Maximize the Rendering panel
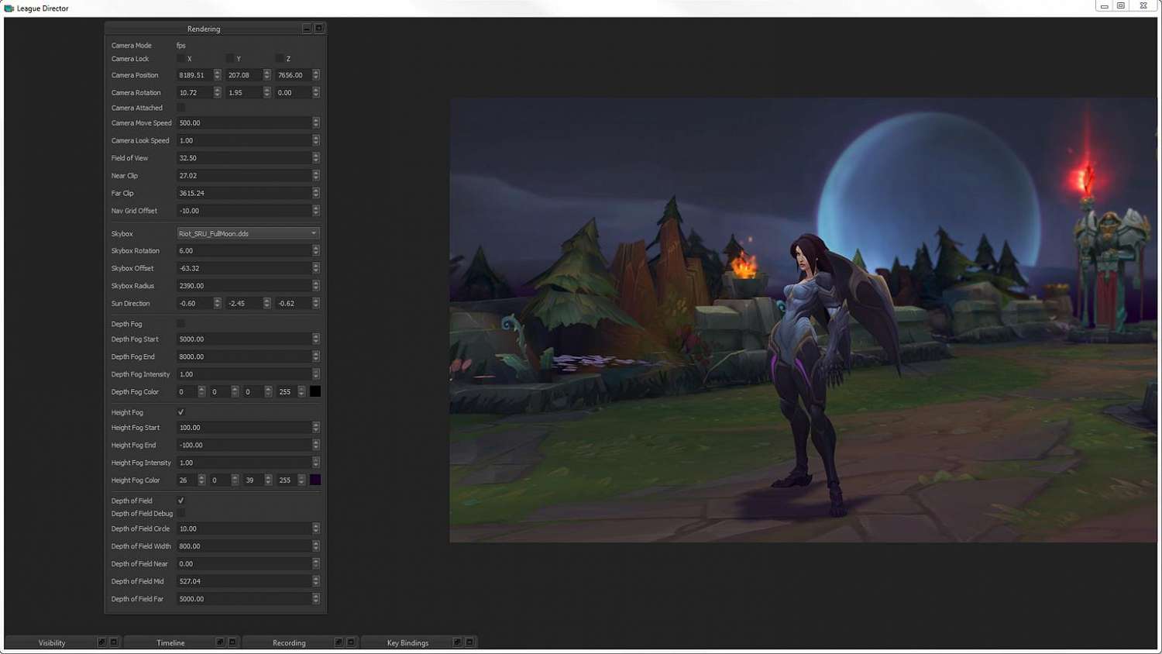 coord(318,29)
